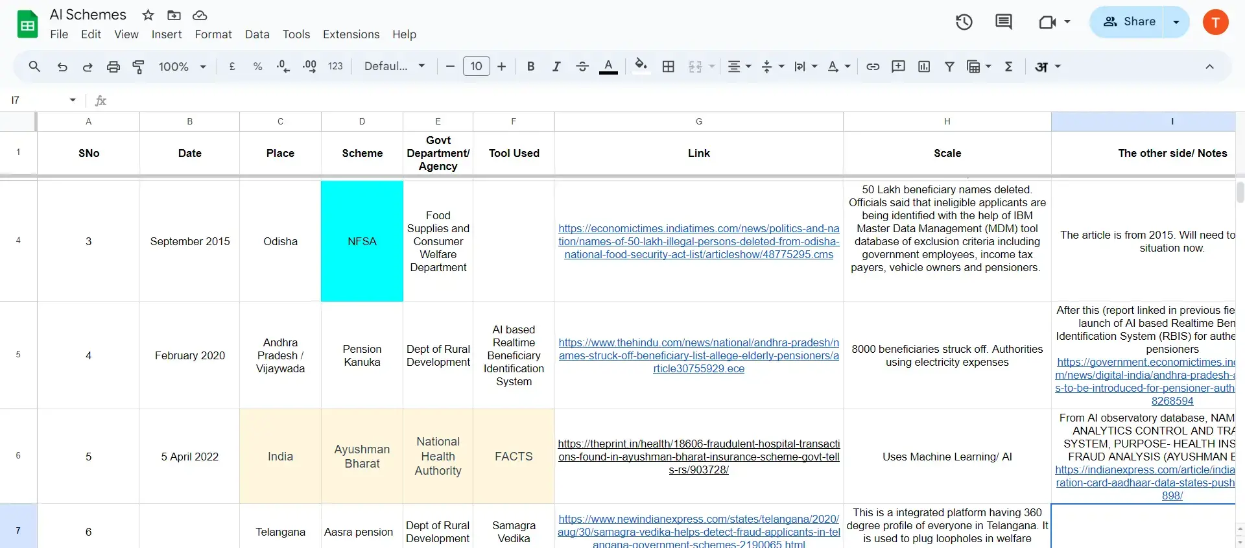The image size is (1245, 548).
Task: Open more number formats 123
Action: (x=335, y=66)
